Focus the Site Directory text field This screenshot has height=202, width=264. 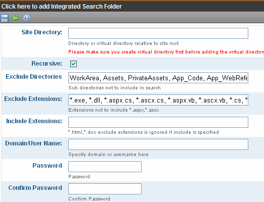158,33
